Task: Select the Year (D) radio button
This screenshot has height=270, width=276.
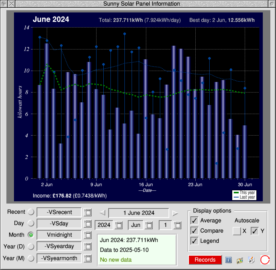Action: (31, 246)
